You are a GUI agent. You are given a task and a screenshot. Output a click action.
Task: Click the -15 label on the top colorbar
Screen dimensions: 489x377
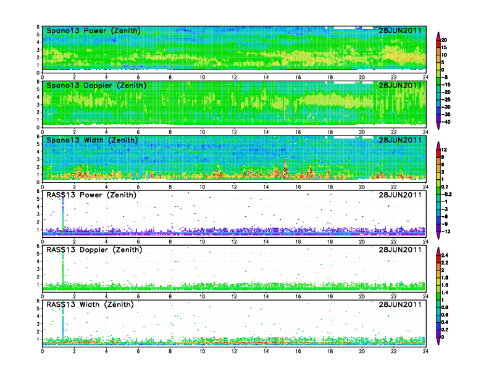pyautogui.click(x=446, y=84)
